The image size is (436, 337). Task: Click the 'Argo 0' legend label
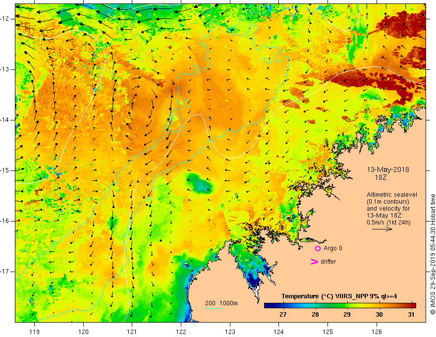[333, 248]
